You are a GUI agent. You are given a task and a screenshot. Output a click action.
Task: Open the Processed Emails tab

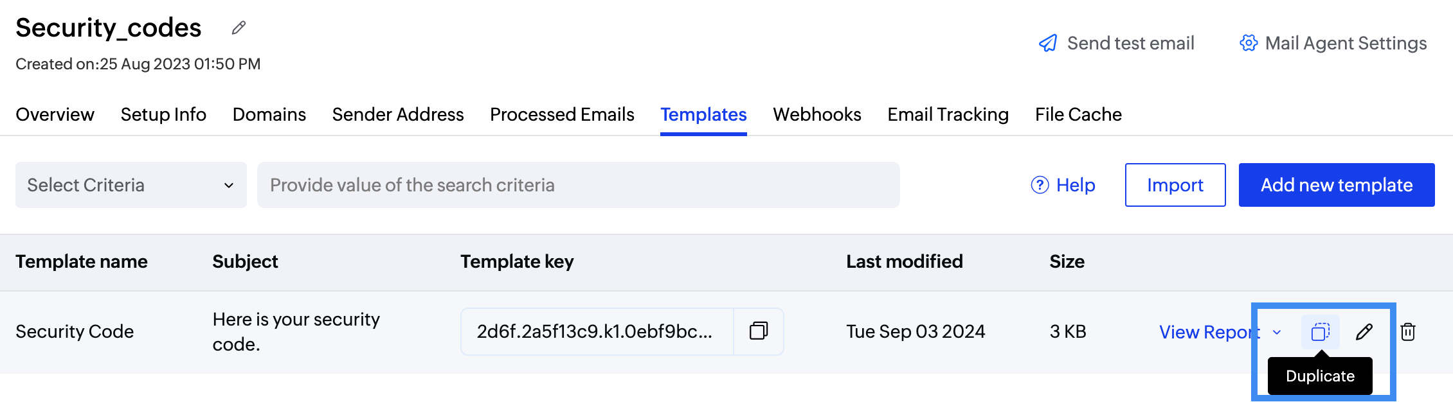[x=562, y=114]
